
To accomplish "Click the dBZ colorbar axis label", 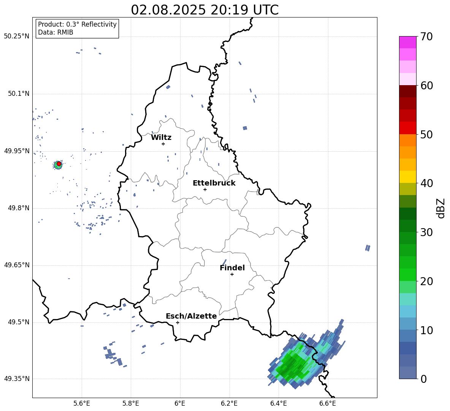I will [x=441, y=208].
